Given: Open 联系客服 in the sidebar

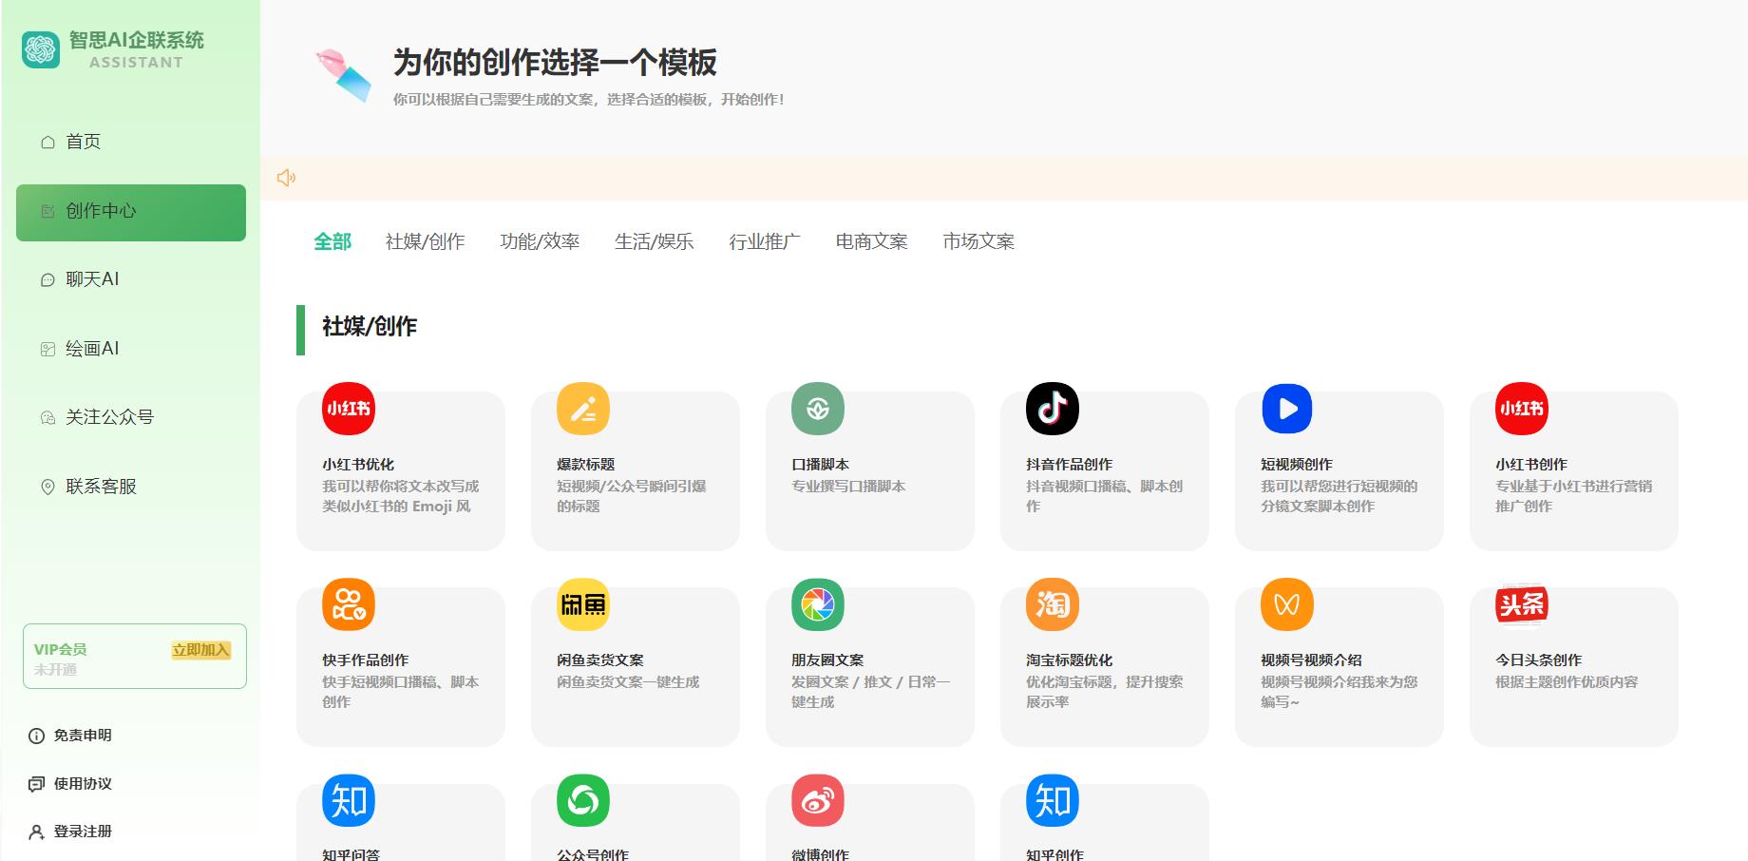Looking at the screenshot, I should pos(131,487).
